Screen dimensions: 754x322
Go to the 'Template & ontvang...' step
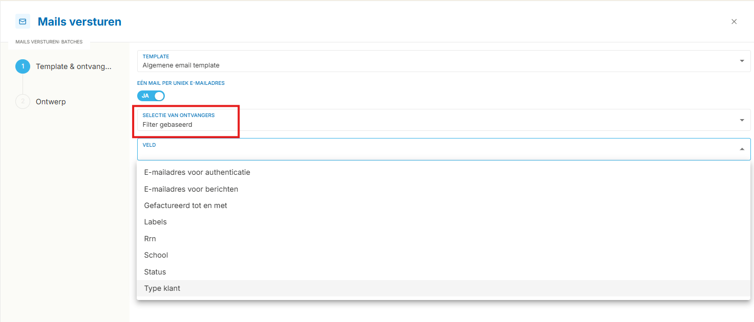coord(73,66)
